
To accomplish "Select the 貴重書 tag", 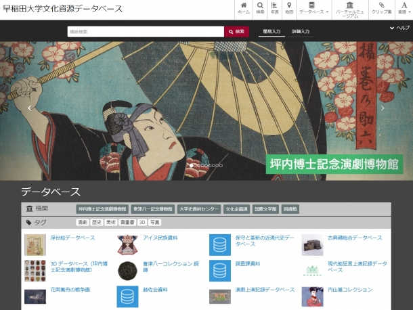I will (127, 222).
